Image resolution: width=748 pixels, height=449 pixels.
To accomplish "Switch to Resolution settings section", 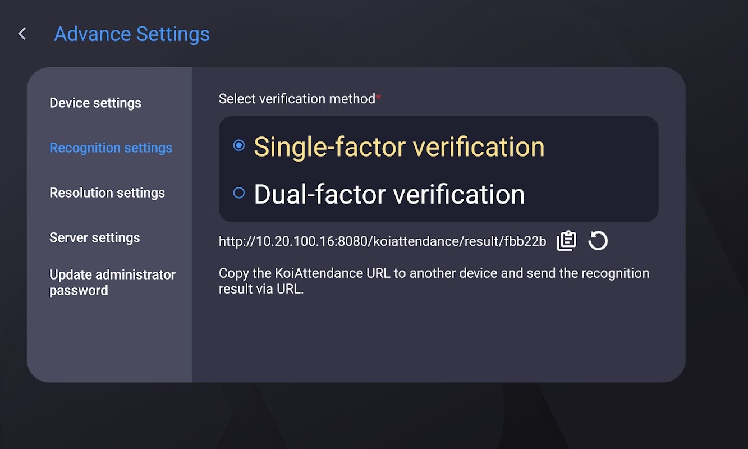I will 107,193.
